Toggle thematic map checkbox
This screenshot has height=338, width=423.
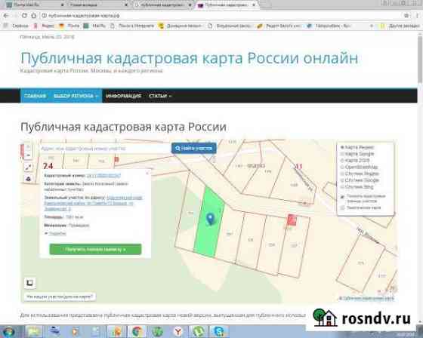pyautogui.click(x=343, y=207)
